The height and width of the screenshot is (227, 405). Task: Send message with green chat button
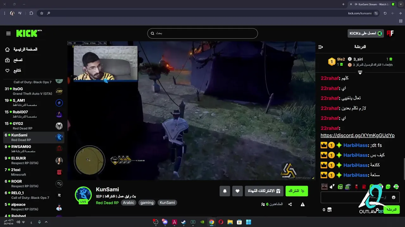[x=391, y=209]
